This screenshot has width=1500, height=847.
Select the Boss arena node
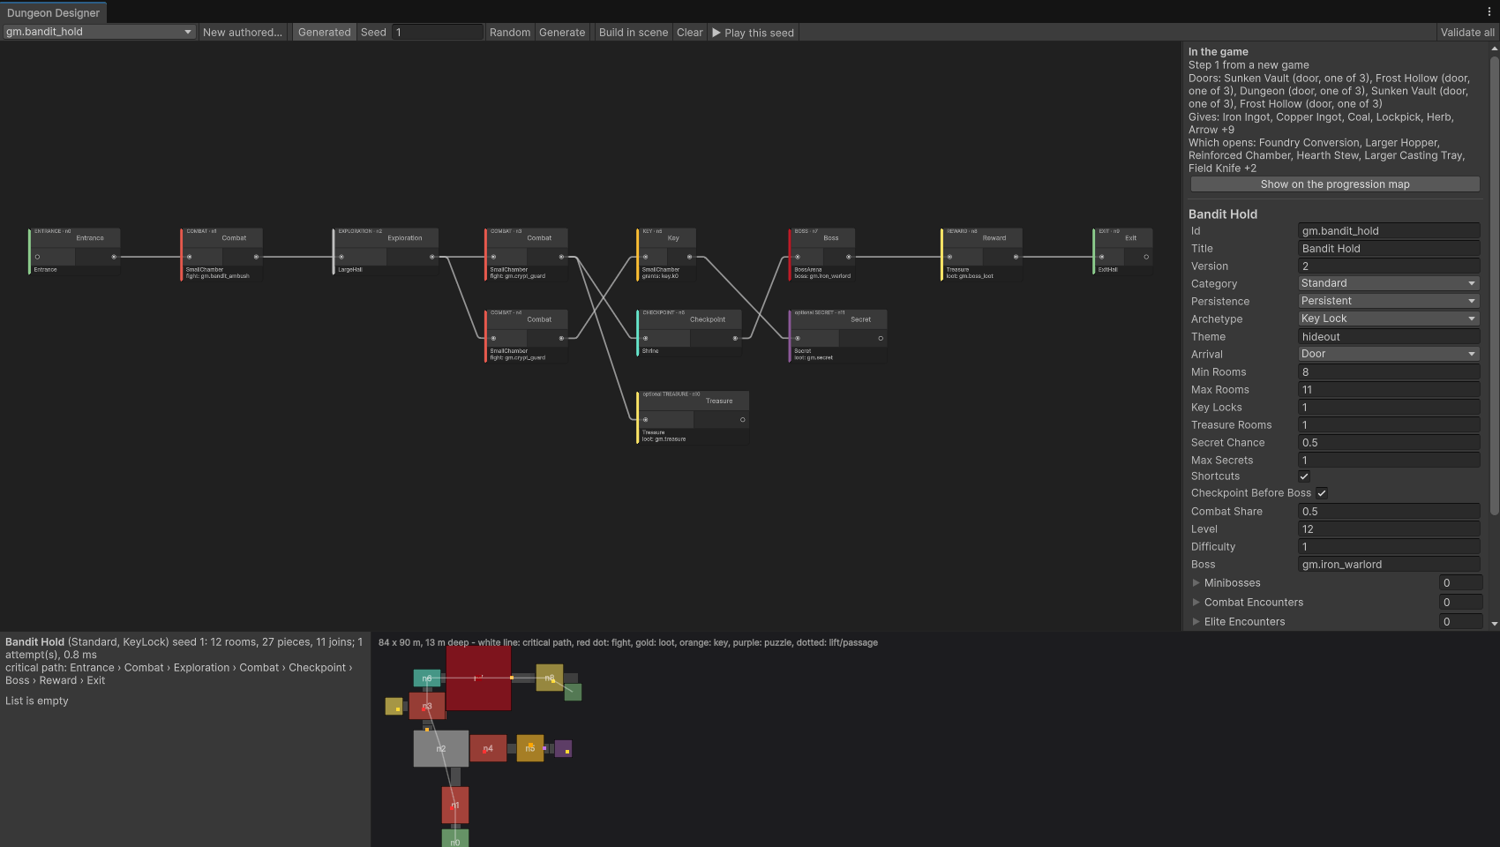pyautogui.click(x=822, y=254)
